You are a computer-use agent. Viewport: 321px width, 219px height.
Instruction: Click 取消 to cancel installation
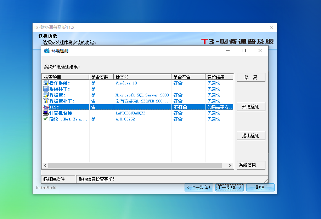pos(260,187)
